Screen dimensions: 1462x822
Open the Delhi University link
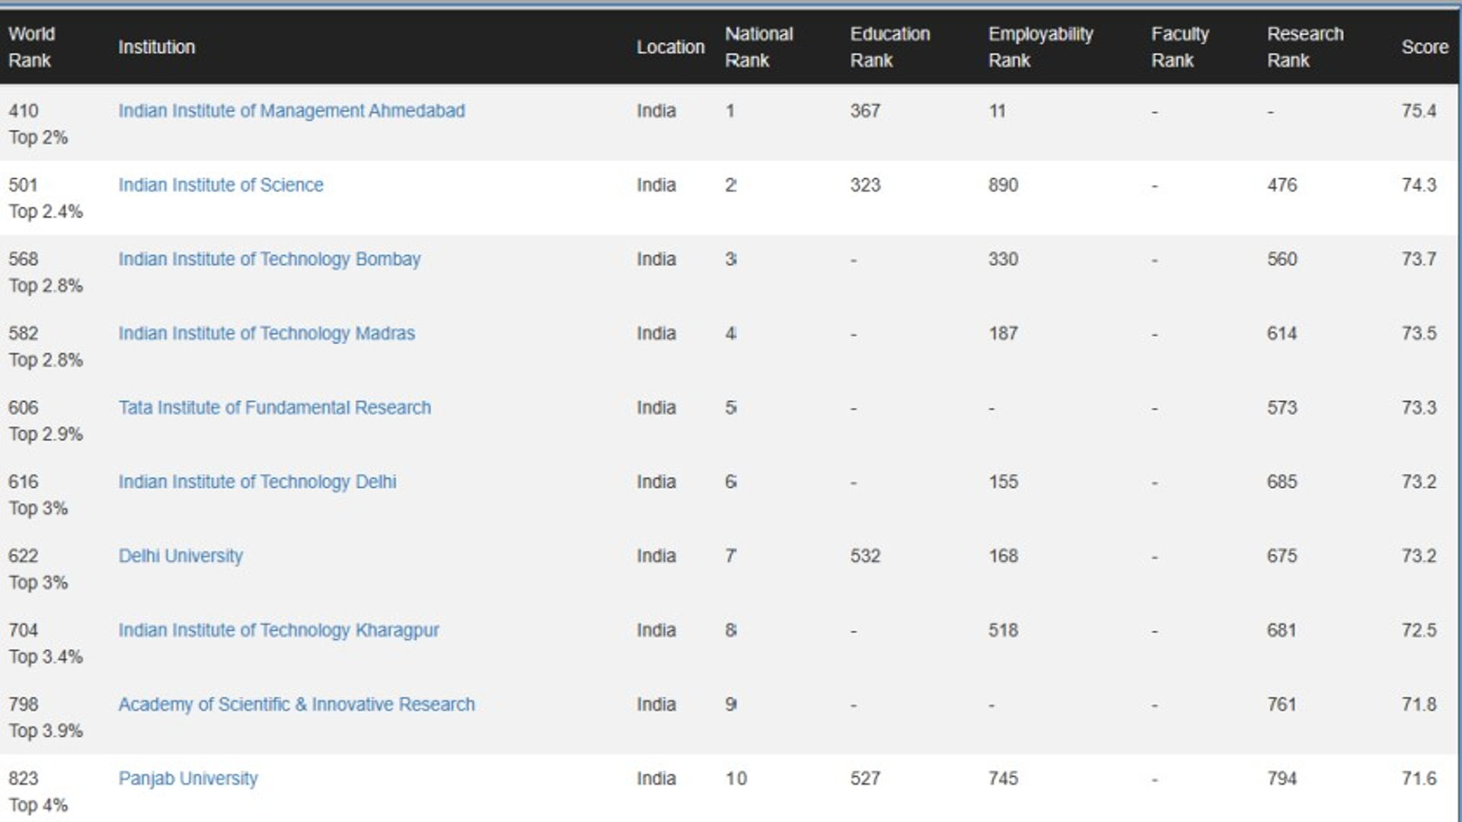[x=180, y=556]
